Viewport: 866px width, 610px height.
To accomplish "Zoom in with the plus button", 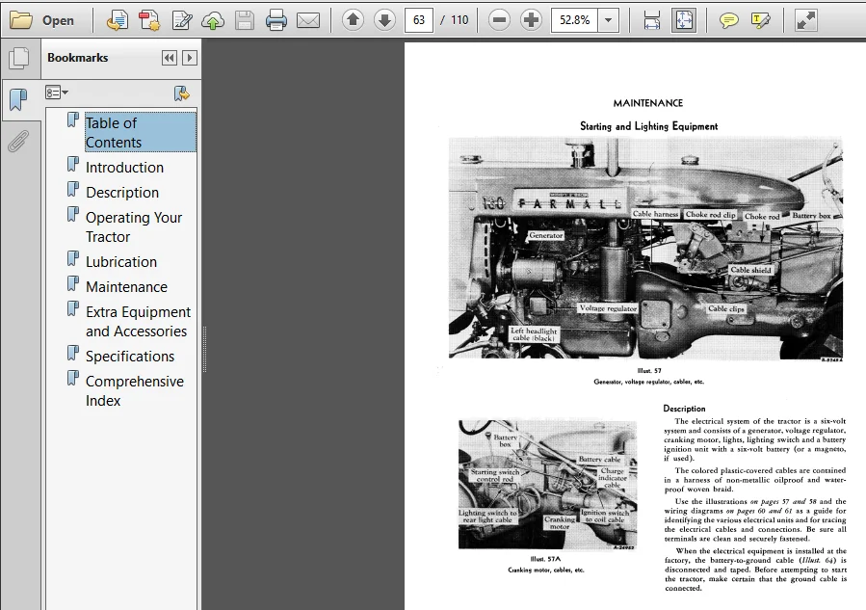I will 532,20.
